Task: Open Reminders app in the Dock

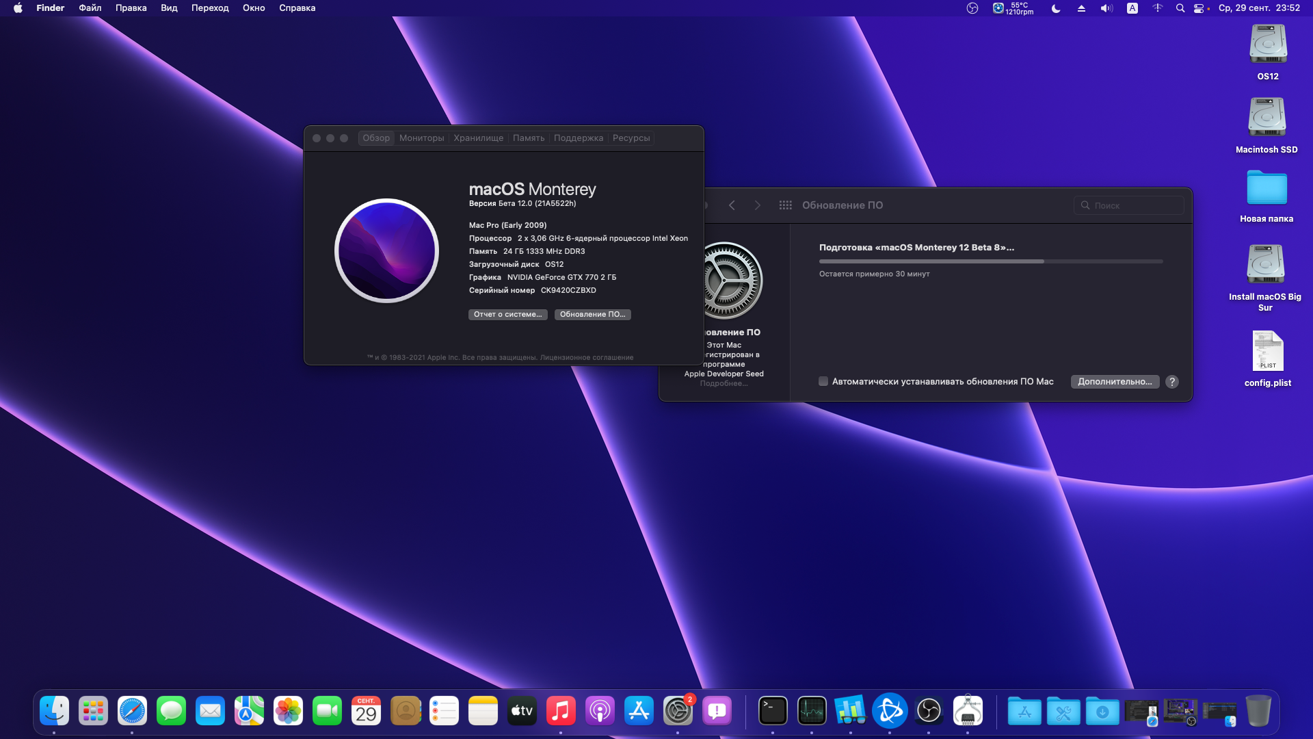Action: pyautogui.click(x=444, y=711)
